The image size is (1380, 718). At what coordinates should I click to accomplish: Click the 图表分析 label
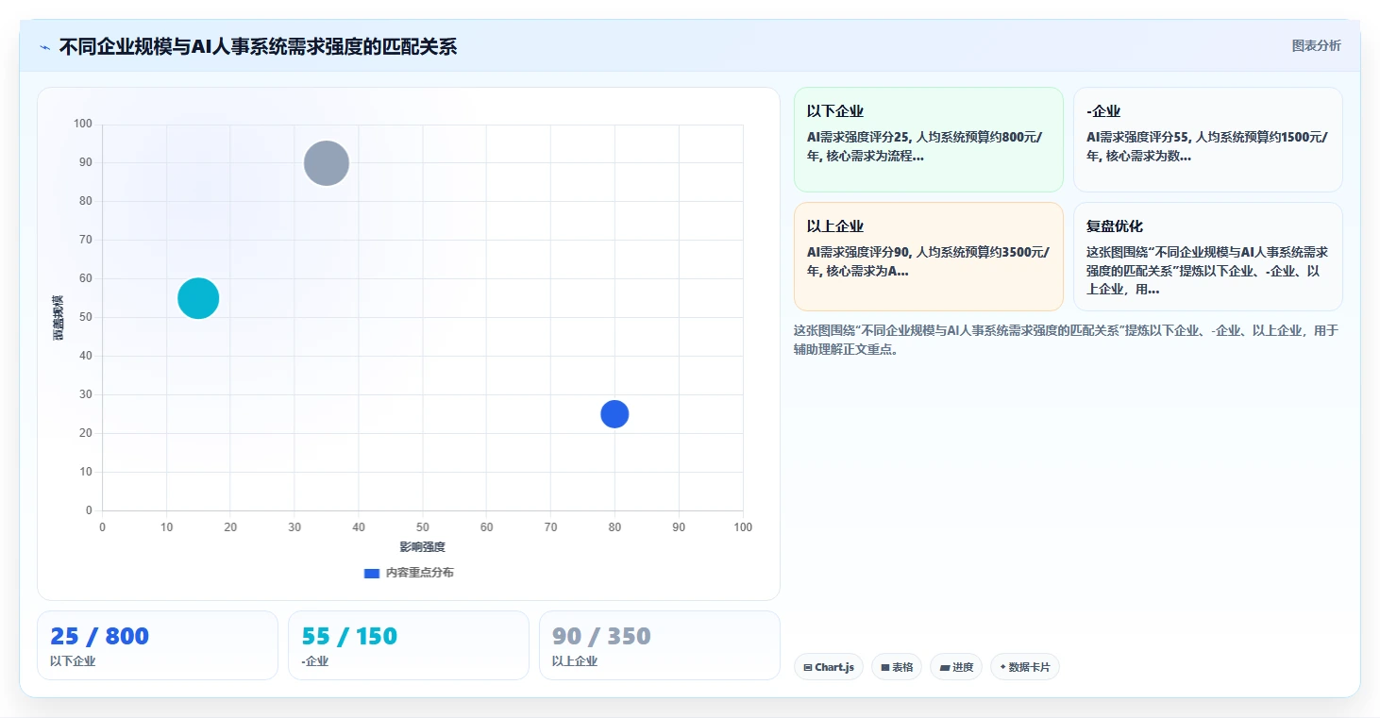point(1316,45)
